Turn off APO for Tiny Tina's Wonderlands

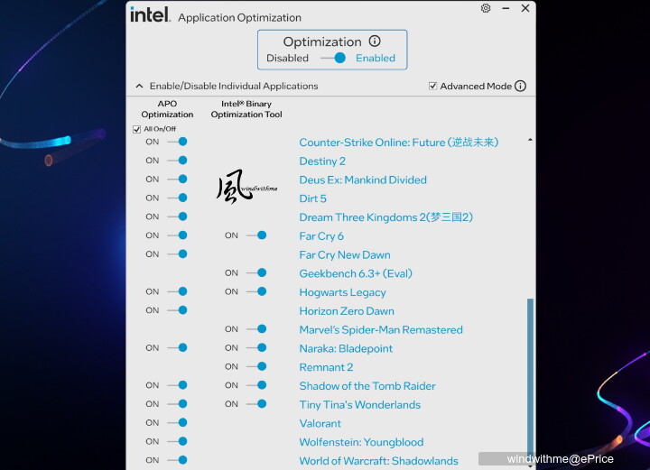pyautogui.click(x=177, y=404)
